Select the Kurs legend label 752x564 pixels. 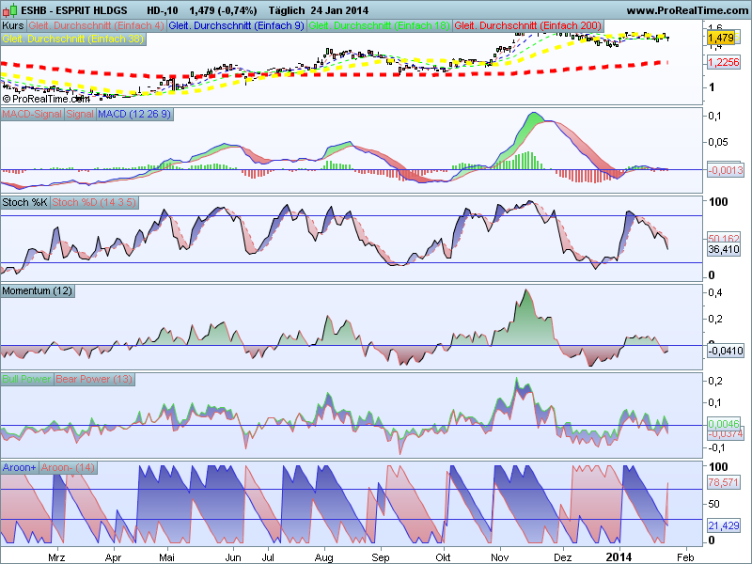point(13,25)
